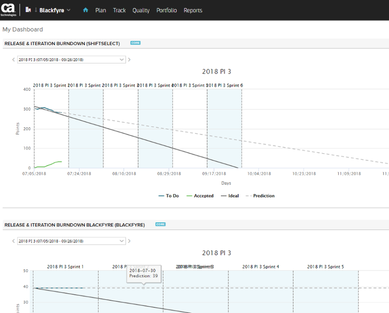Select the Blackfyre project name
Image resolution: width=389 pixels, height=313 pixels.
tap(52, 10)
